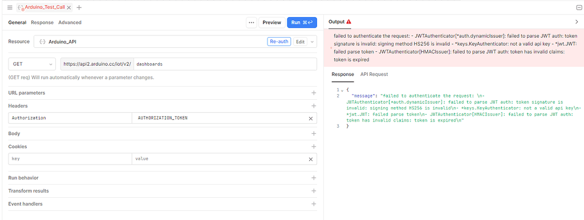Click the cookie value field

click(x=218, y=158)
